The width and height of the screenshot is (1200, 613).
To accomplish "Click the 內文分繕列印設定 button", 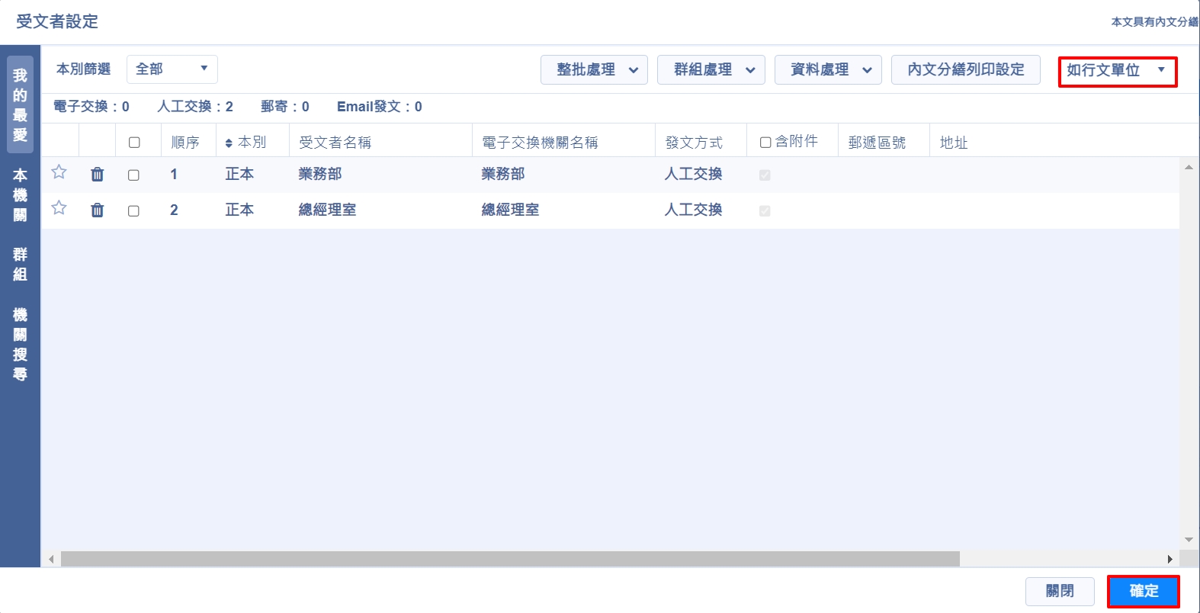I will coord(965,70).
